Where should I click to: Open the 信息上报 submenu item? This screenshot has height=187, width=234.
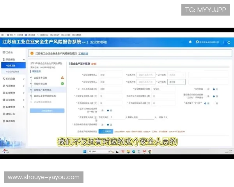[13, 65]
